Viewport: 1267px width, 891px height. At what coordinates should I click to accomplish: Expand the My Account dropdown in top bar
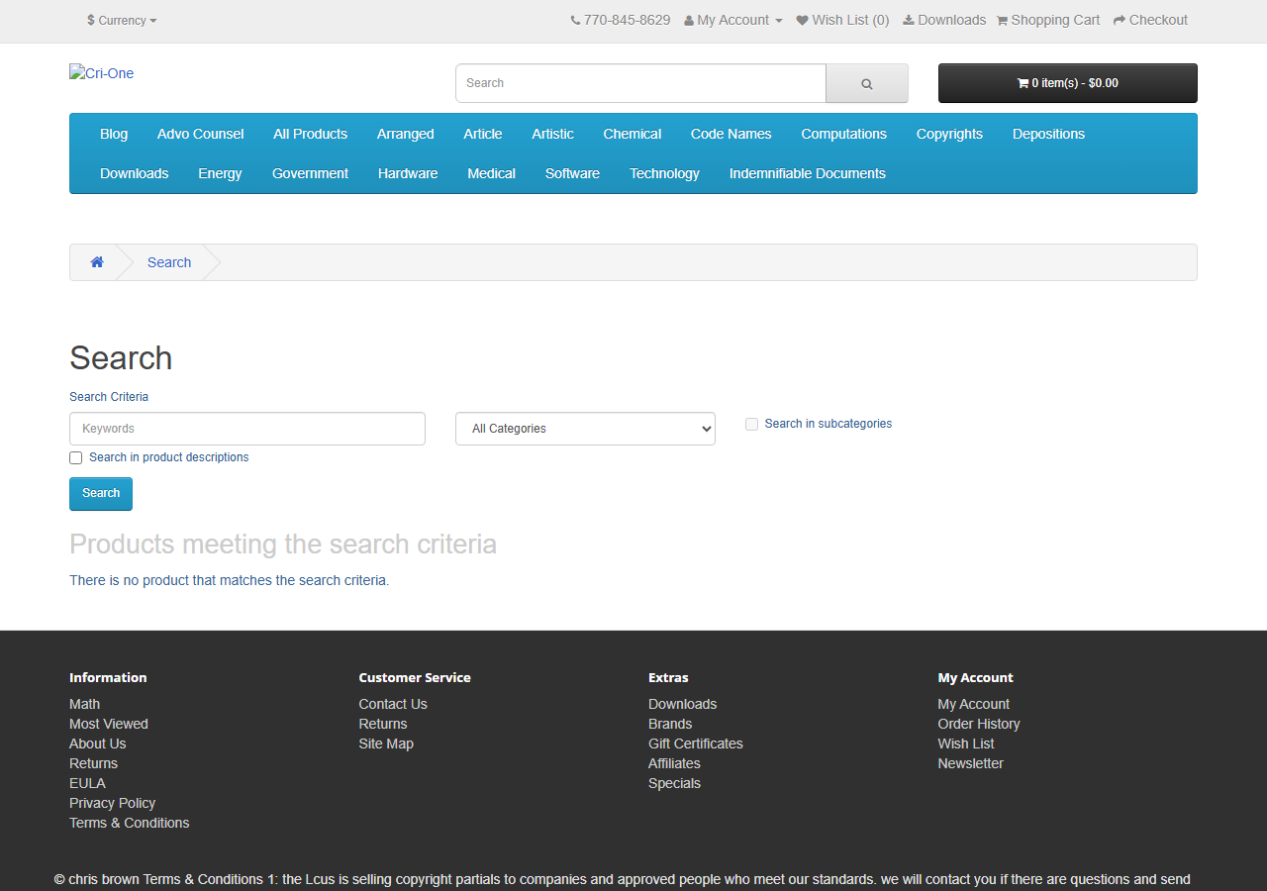coord(733,20)
